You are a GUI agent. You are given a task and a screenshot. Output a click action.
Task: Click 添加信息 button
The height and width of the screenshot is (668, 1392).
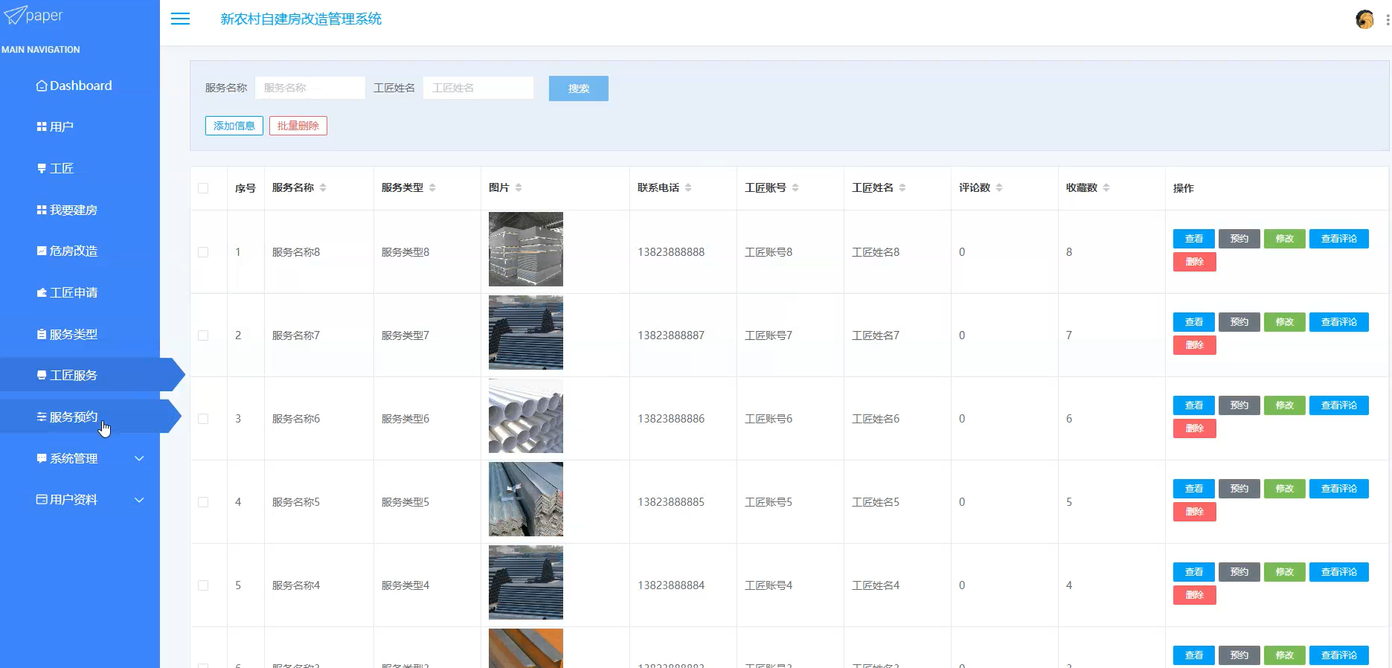[234, 126]
